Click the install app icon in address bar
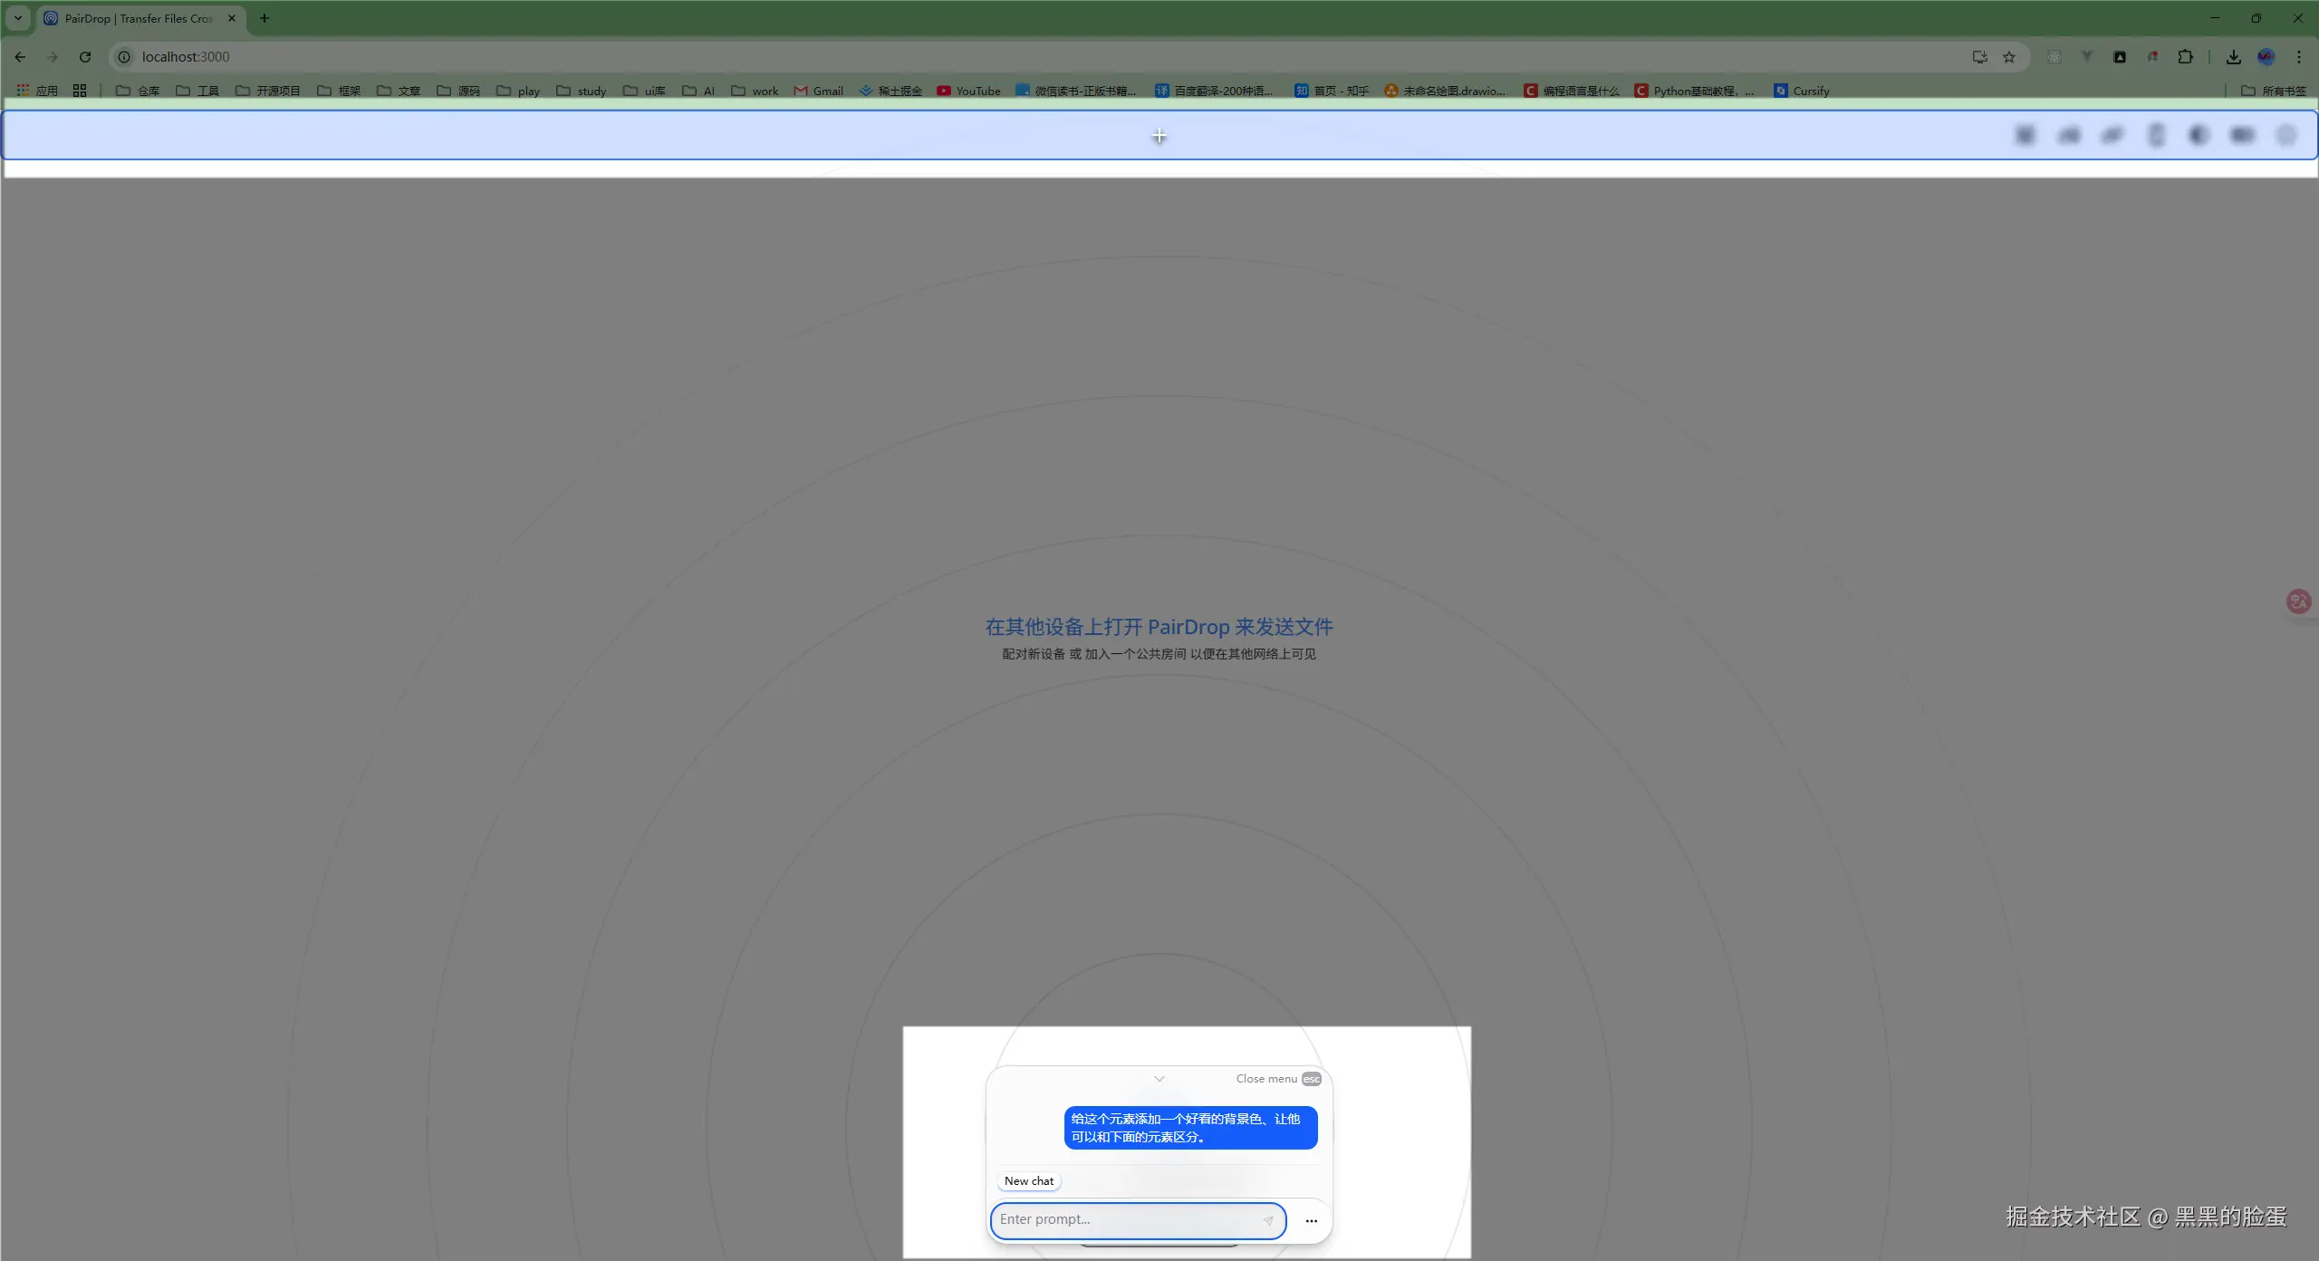This screenshot has width=2319, height=1261. coord(1979,57)
